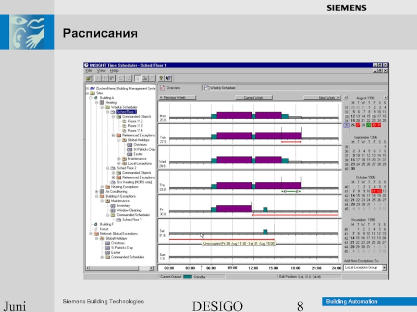The width and height of the screenshot is (417, 312).
Task: Click the Open folder toolbar icon
Action: click(89, 78)
